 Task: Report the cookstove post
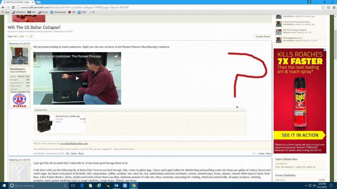81,154
